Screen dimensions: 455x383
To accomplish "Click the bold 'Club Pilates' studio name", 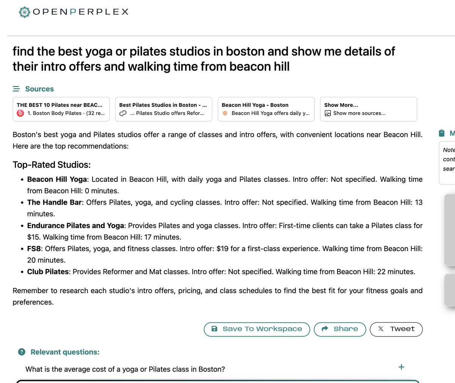I will point(48,272).
